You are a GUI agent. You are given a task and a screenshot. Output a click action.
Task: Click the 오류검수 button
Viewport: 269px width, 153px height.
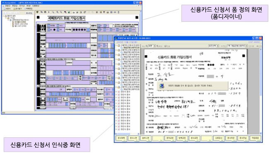click(x=219, y=138)
